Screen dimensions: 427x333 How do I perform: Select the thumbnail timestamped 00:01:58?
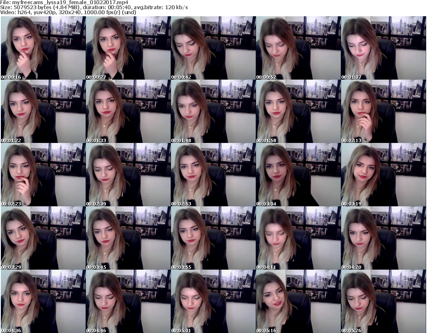point(298,111)
